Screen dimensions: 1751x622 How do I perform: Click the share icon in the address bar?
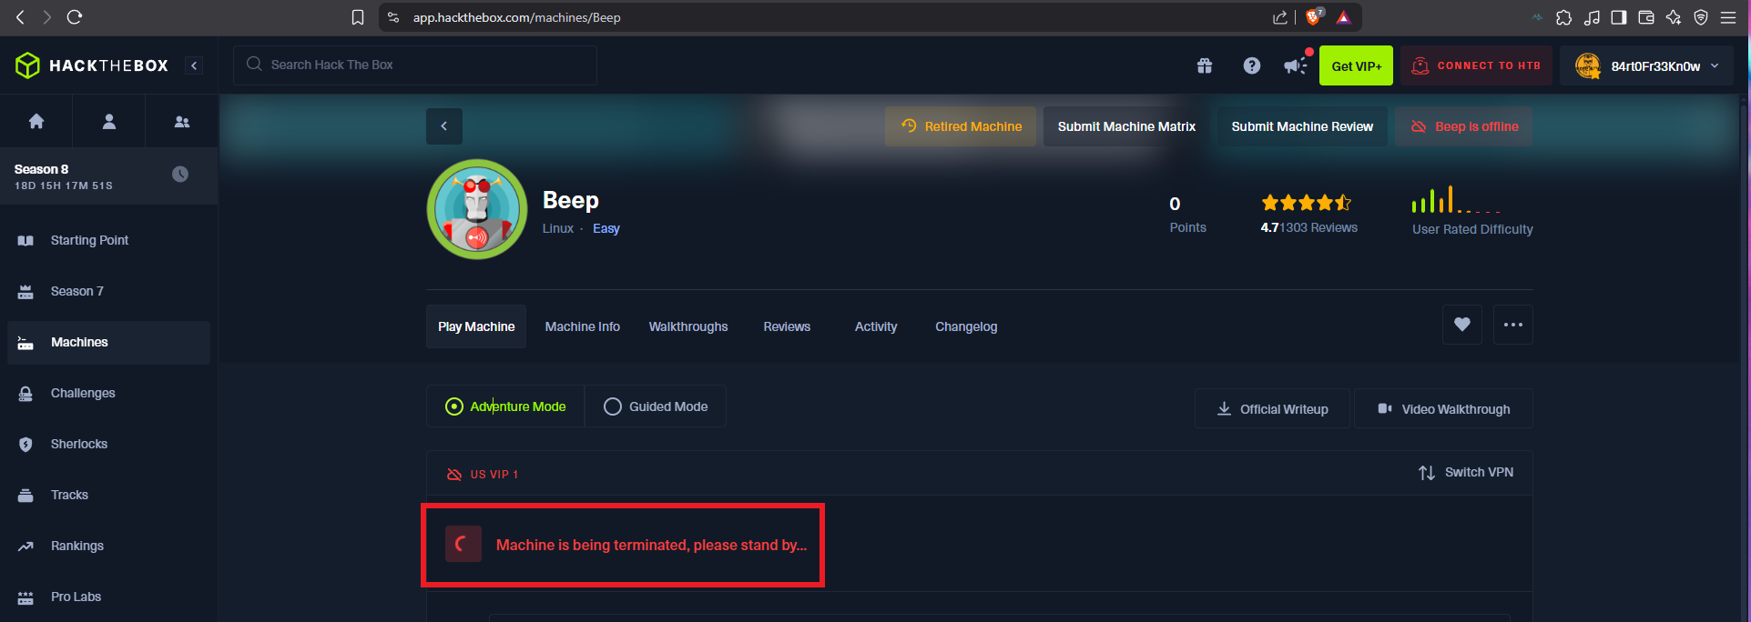1280,17
